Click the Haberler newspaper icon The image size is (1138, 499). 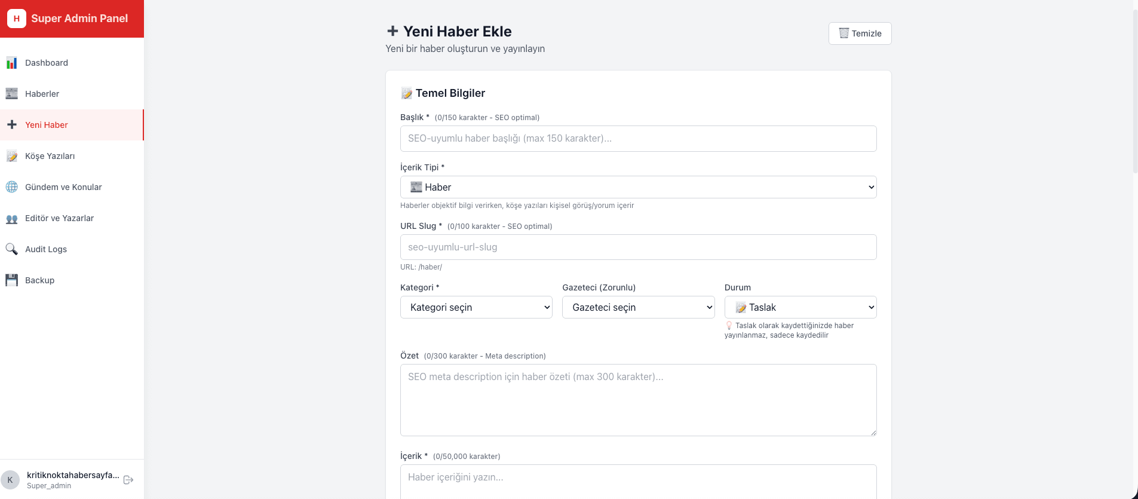click(x=11, y=94)
